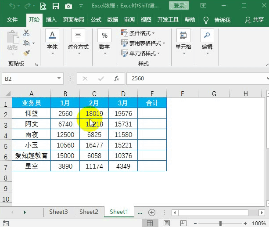Image resolution: width=269 pixels, height=227 pixels.
Task: Click the Select All corner triangle
Action: [8, 94]
